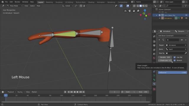
Task: Click the Scene name field
Action: [144, 2]
